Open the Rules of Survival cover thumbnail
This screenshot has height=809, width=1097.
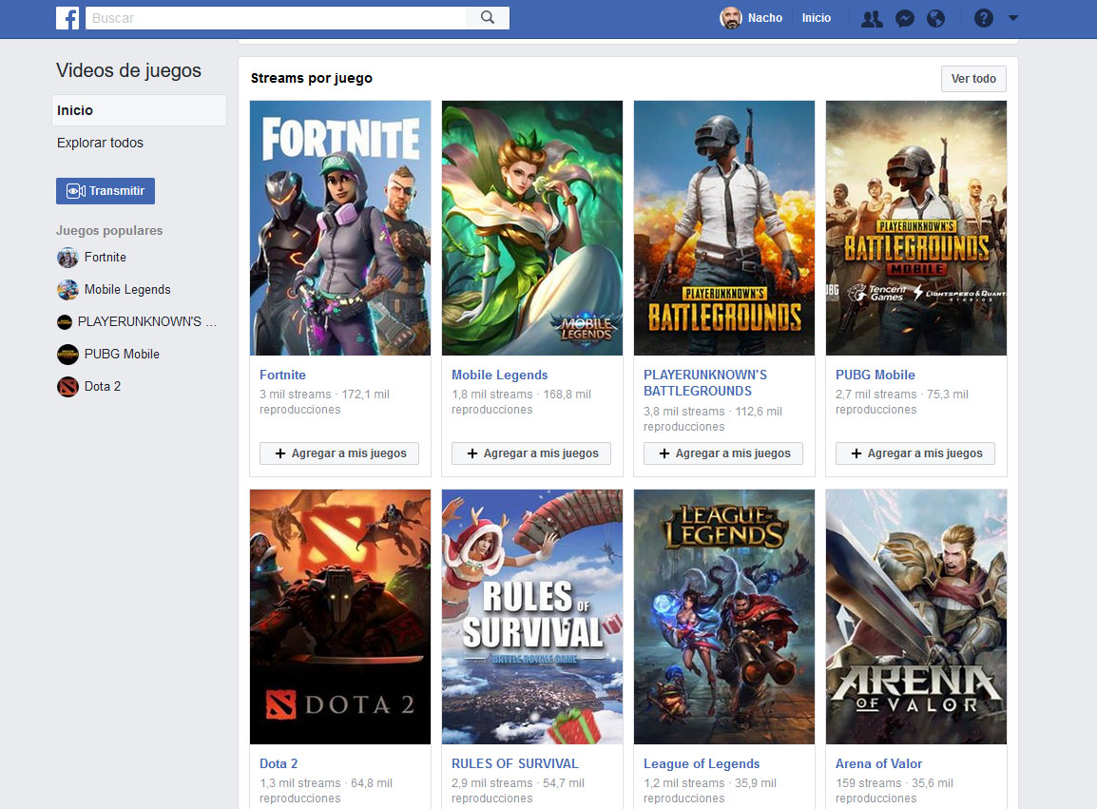pyautogui.click(x=531, y=617)
